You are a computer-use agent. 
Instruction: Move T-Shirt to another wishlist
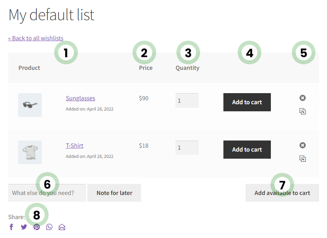[x=302, y=159]
